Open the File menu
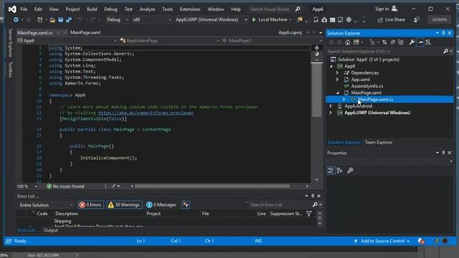The image size is (459, 258). pos(24,9)
